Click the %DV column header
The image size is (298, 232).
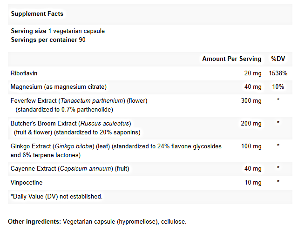point(278,59)
